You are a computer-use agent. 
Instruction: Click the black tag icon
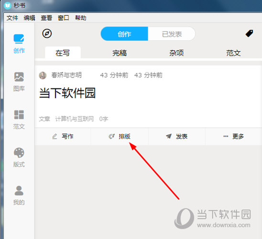(249, 33)
